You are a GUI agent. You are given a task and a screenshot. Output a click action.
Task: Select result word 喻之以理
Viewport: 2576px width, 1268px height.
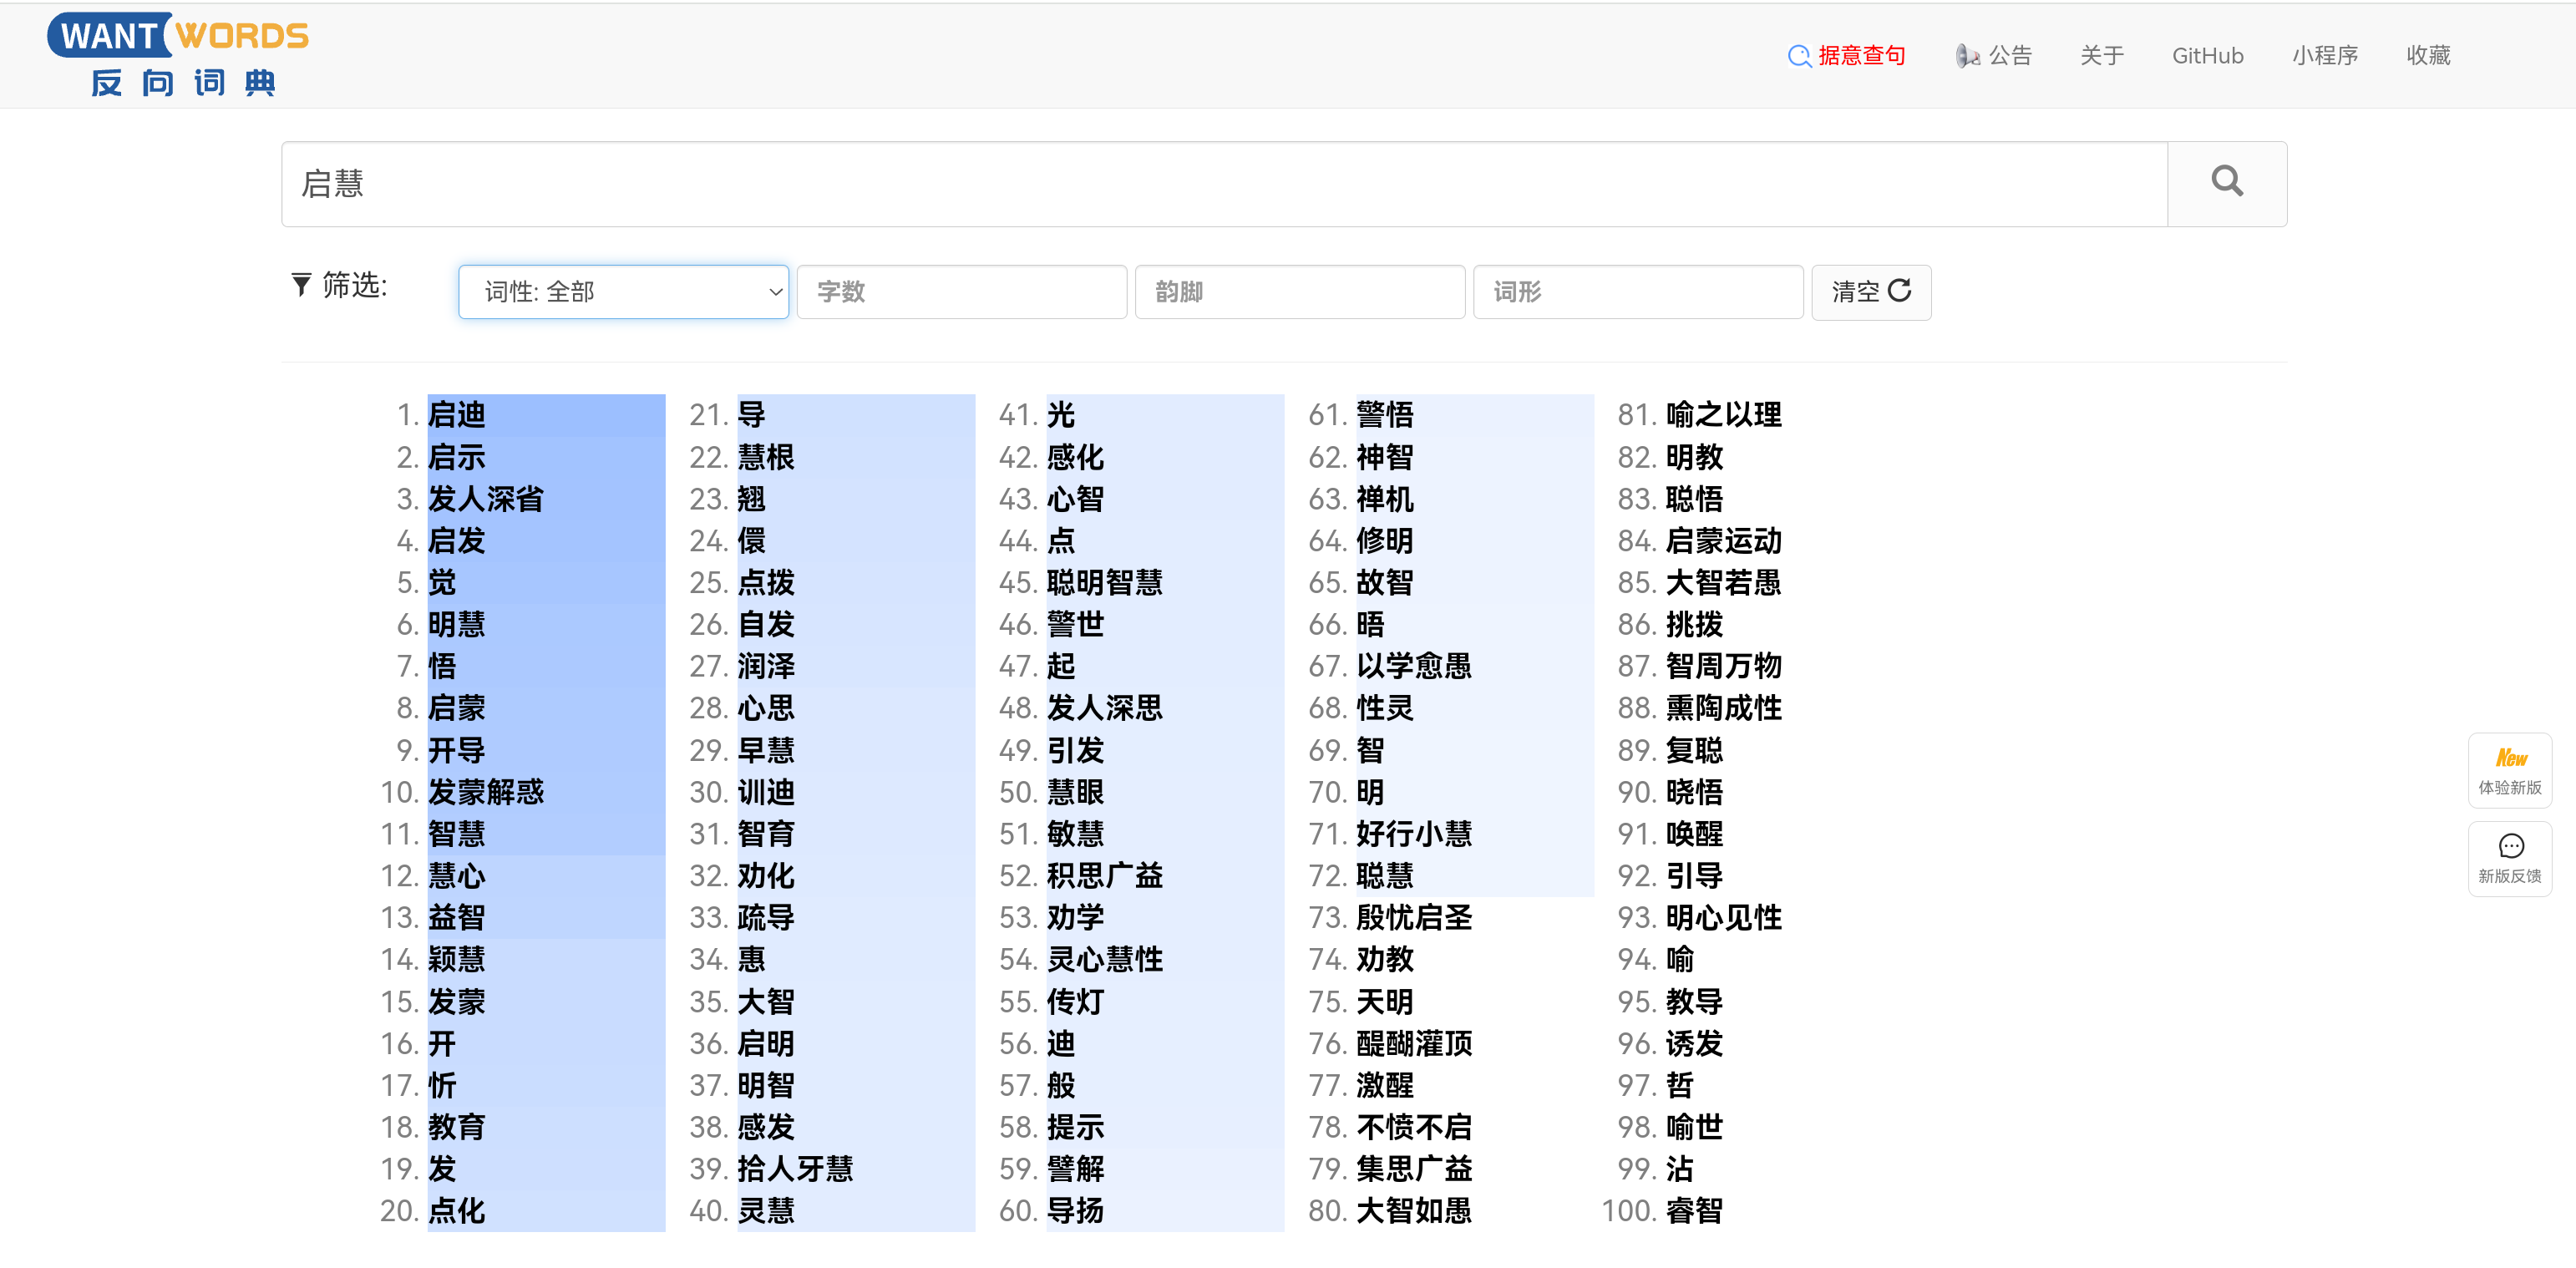[x=1724, y=414]
